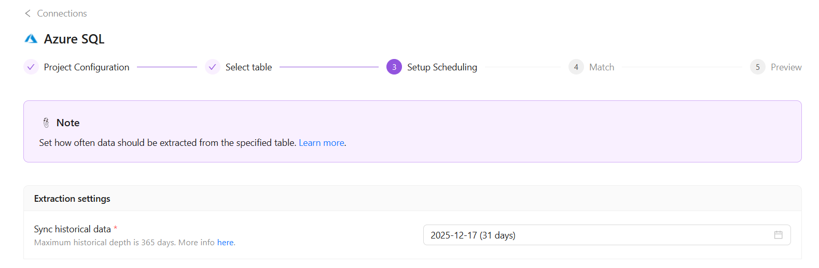819x268 pixels.
Task: Click the step 4 number circle
Action: point(576,67)
